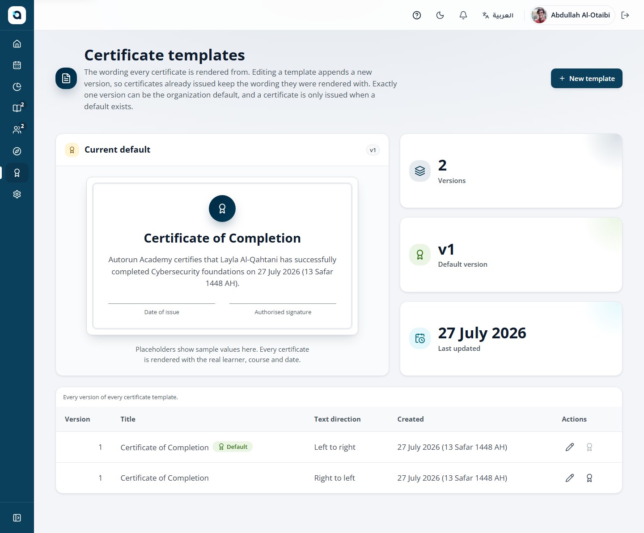The height and width of the screenshot is (533, 644).
Task: Open the compass icon in the sidebar
Action: pos(17,151)
